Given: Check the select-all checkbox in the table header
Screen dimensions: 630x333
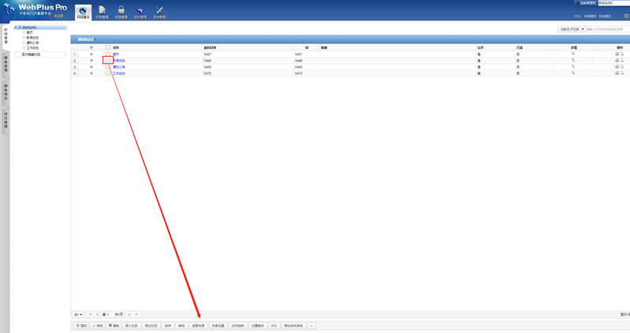Looking at the screenshot, I should (x=109, y=47).
